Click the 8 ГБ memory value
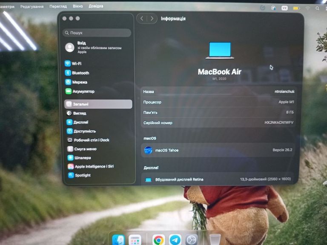The image size is (327, 245). point(290,112)
